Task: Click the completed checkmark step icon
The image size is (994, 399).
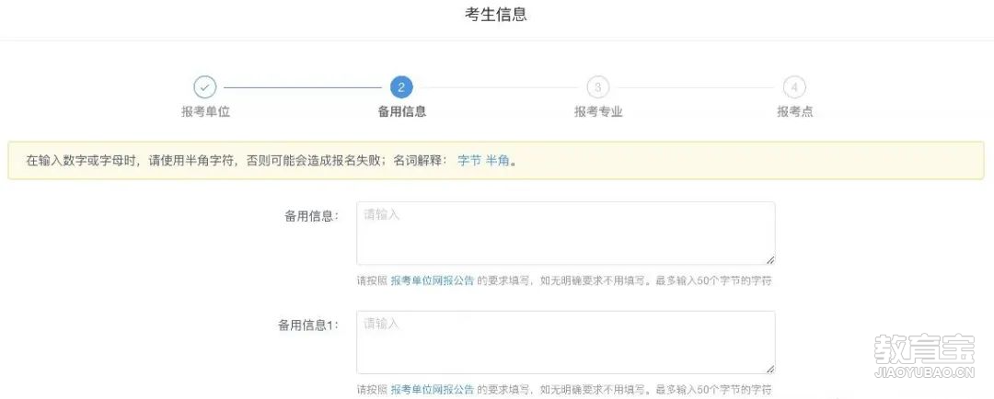Action: (x=204, y=87)
